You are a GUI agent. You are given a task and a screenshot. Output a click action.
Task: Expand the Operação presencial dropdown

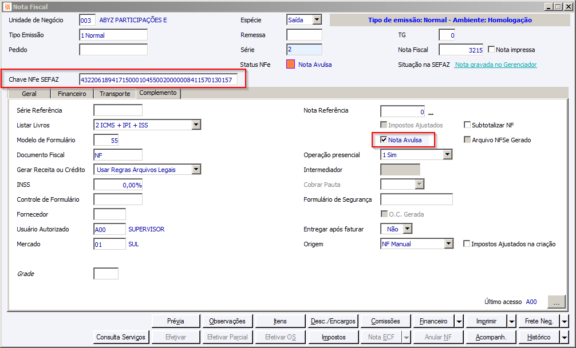447,155
